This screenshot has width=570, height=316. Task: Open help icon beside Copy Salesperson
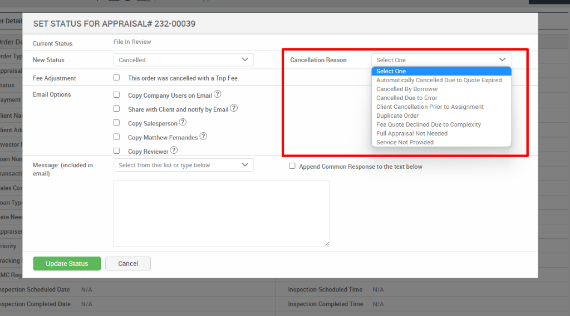(x=183, y=122)
